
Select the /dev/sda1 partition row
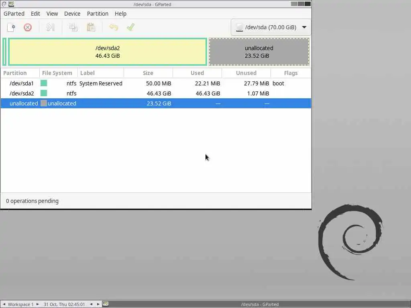[x=156, y=83]
